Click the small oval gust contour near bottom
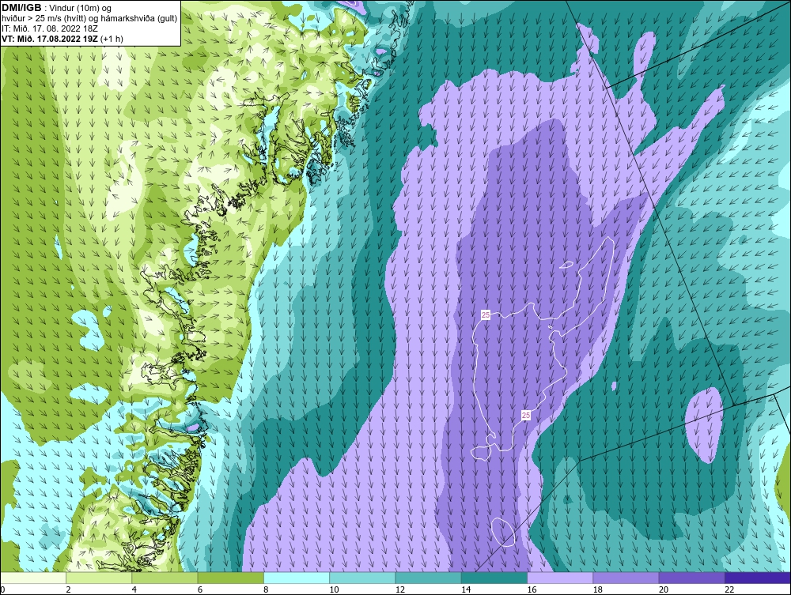Viewport: 791px width, 595px height. [x=503, y=532]
